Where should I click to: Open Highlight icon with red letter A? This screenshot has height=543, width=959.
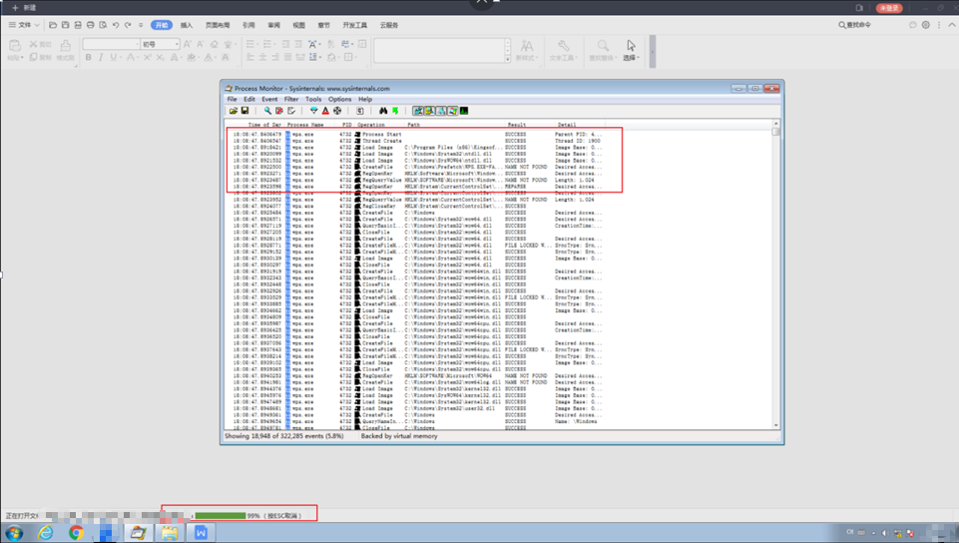coord(325,111)
